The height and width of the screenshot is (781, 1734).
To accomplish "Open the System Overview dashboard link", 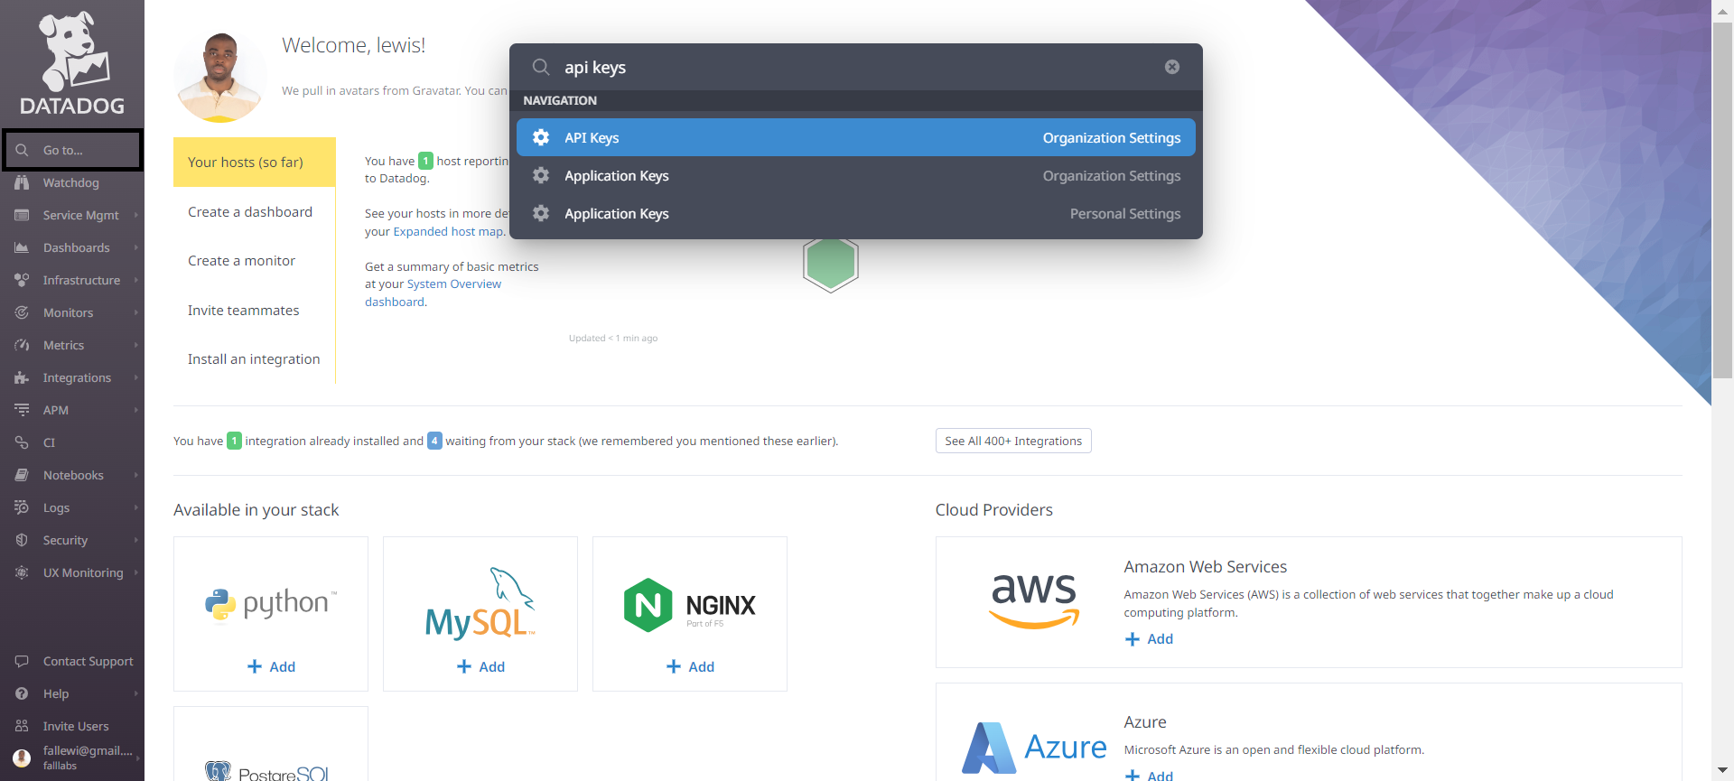I will [x=453, y=284].
